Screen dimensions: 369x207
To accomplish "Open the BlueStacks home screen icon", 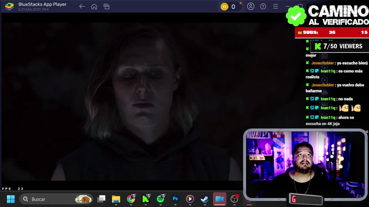I will (94, 6).
